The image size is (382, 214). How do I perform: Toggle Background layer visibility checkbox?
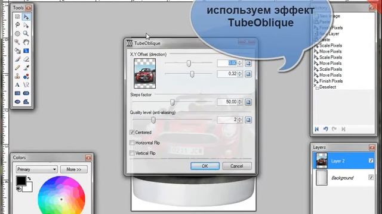[x=371, y=178]
